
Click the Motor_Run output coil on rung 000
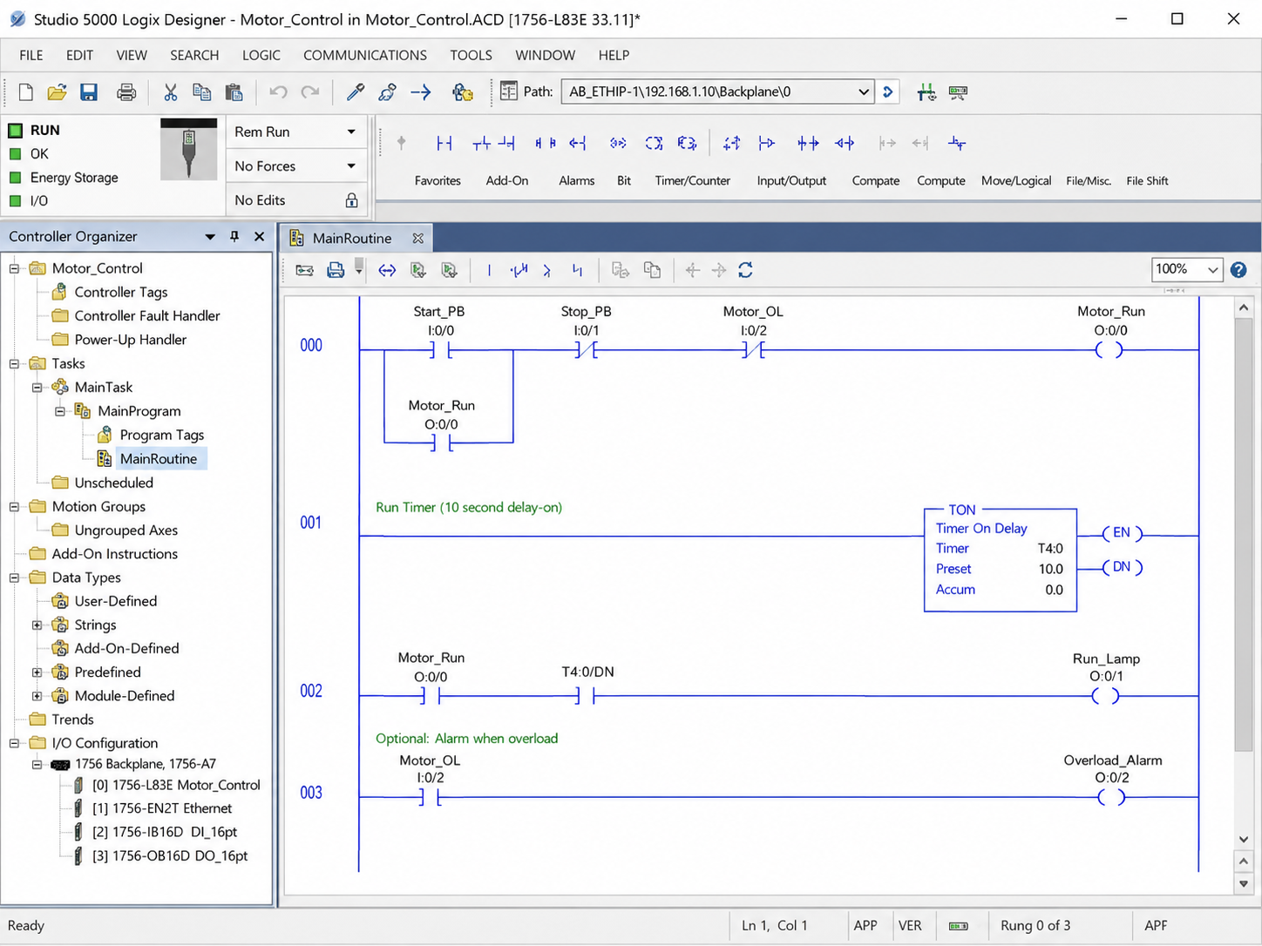coord(1109,350)
